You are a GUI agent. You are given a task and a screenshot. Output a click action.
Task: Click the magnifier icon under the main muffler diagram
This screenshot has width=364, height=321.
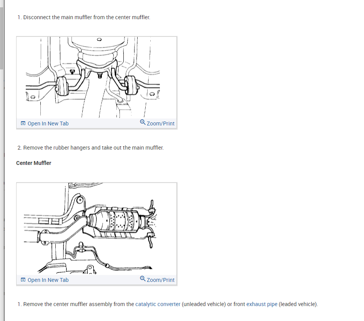[x=143, y=122]
